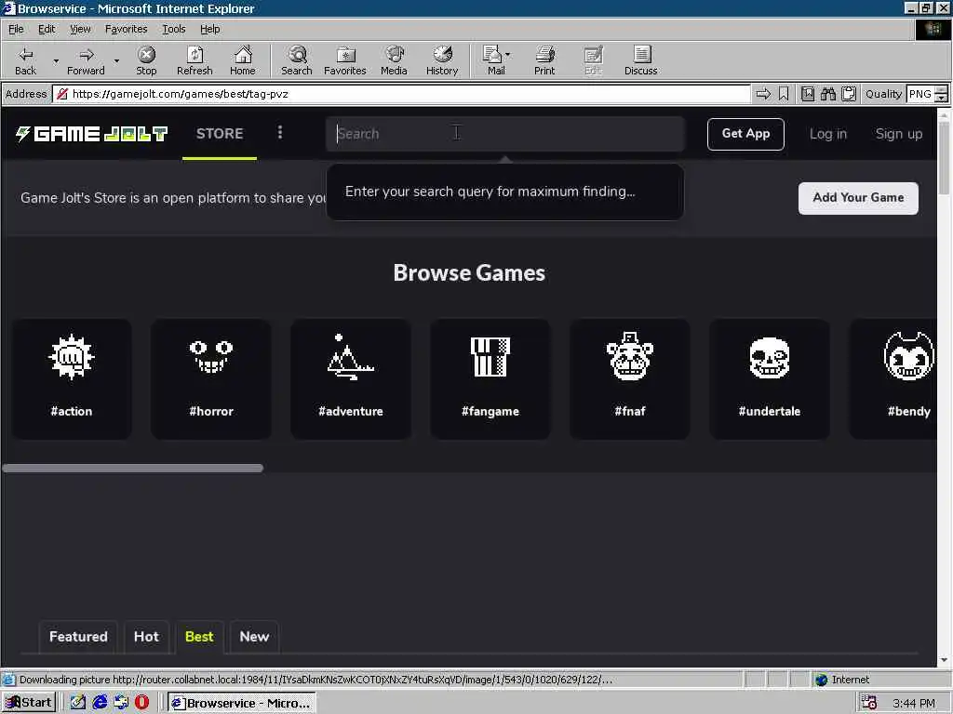Open the Favorites toolbar pane

point(345,60)
